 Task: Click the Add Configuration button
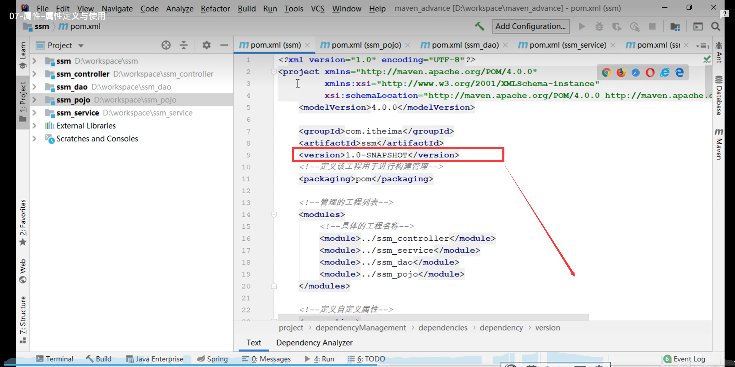pos(530,26)
